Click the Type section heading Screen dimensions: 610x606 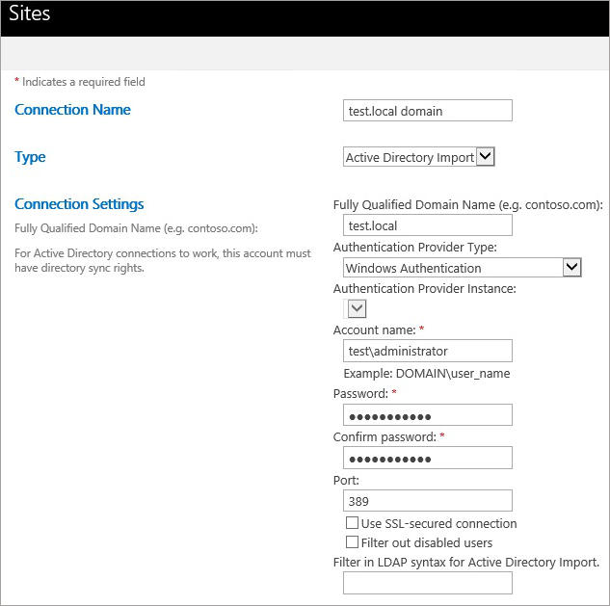pyautogui.click(x=30, y=157)
